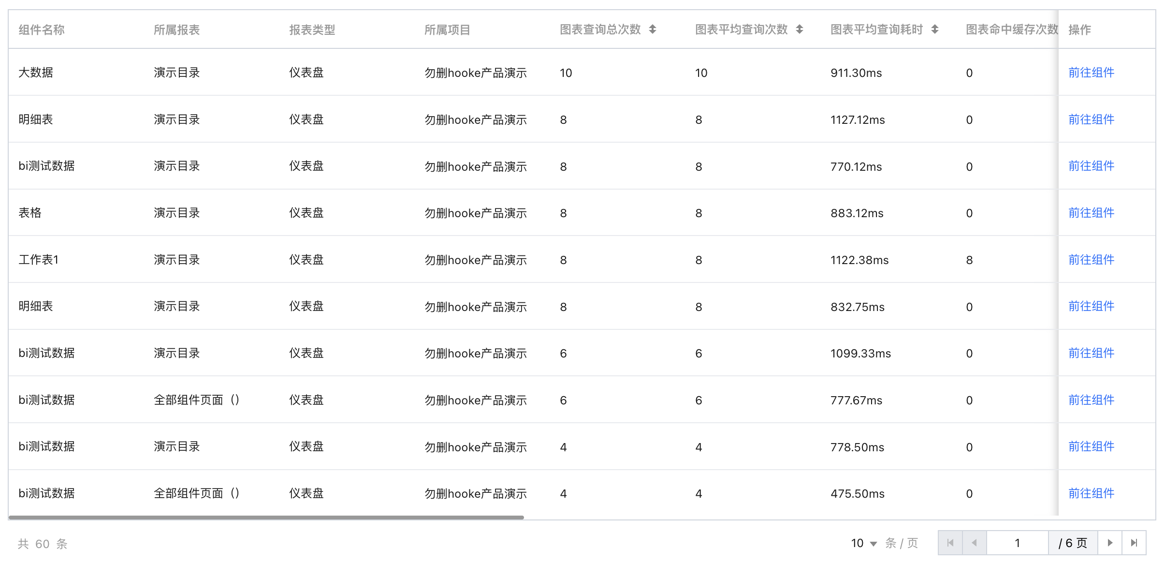Image resolution: width=1165 pixels, height=563 pixels.
Task: Go to first page arrow
Action: pyautogui.click(x=950, y=543)
